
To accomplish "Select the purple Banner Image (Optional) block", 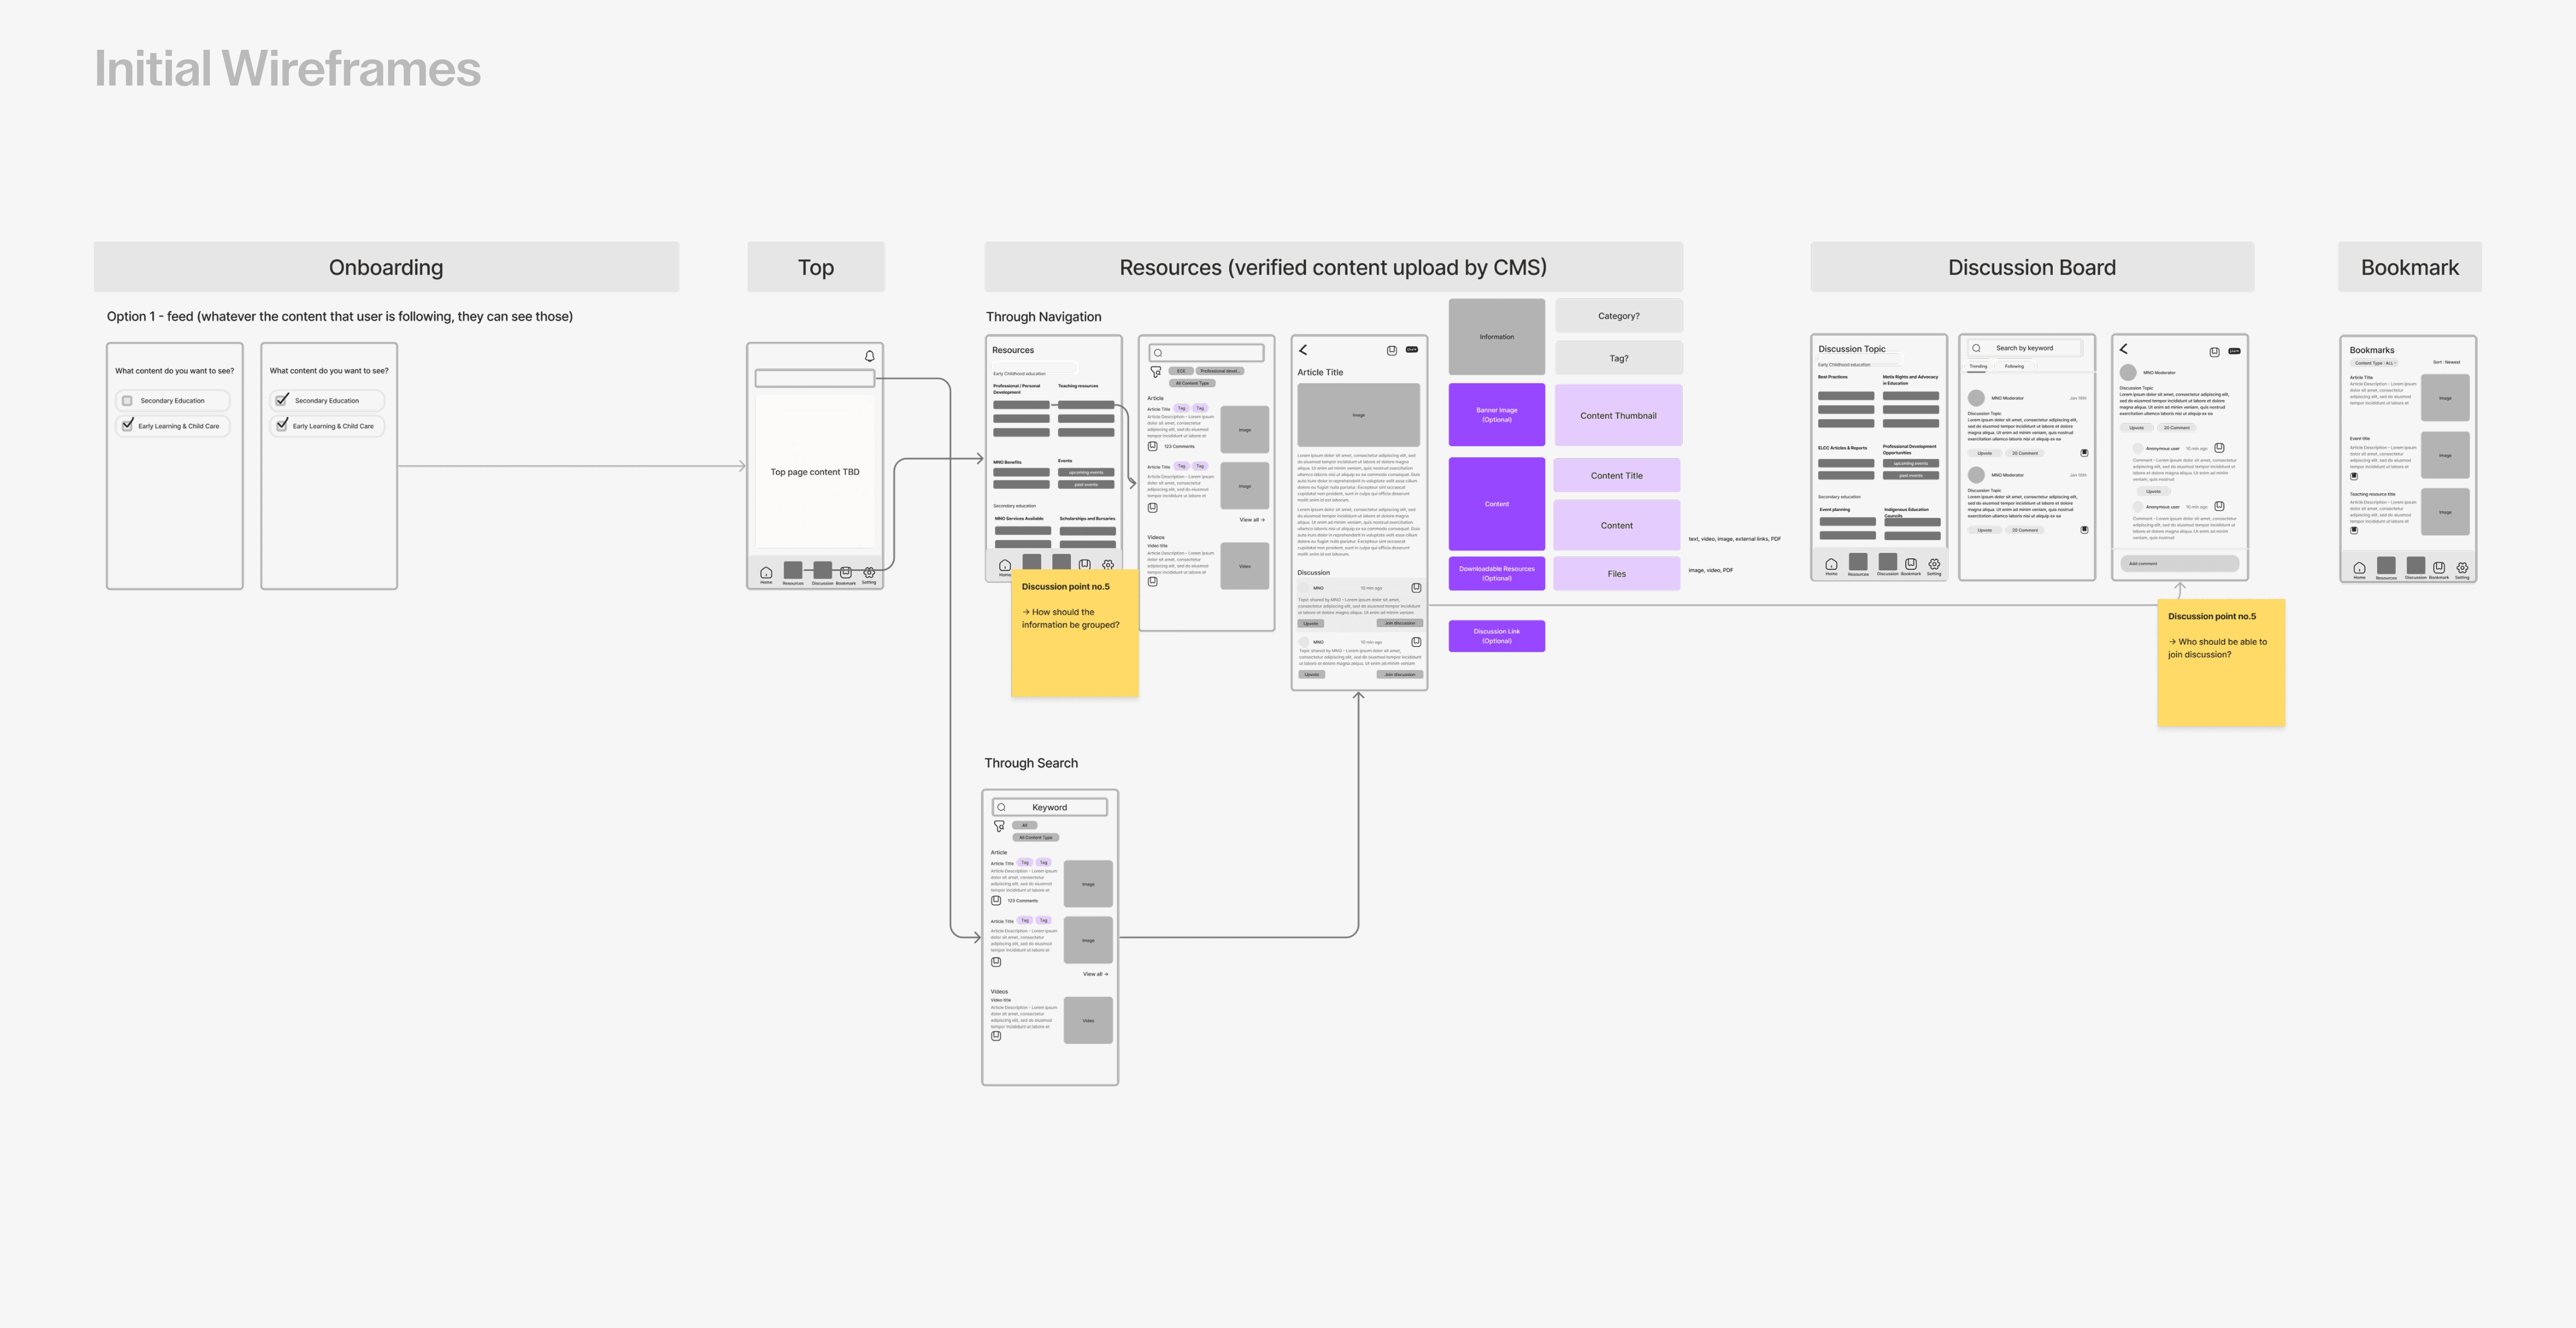I will tap(1496, 415).
